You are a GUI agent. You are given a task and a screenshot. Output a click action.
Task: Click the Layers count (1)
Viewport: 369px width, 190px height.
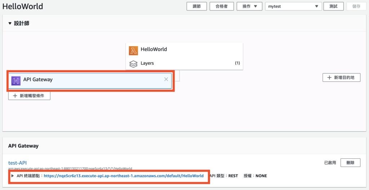coord(237,63)
